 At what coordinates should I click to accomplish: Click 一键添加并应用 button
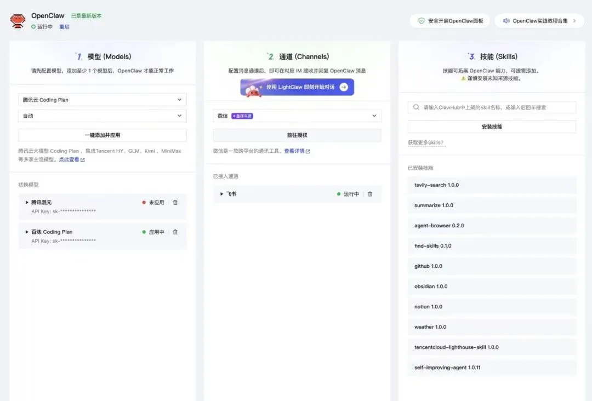click(x=103, y=135)
